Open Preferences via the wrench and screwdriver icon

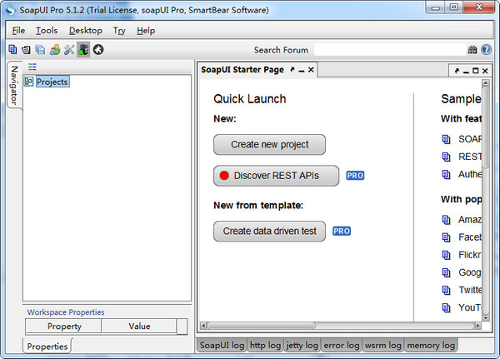pyautogui.click(x=69, y=49)
